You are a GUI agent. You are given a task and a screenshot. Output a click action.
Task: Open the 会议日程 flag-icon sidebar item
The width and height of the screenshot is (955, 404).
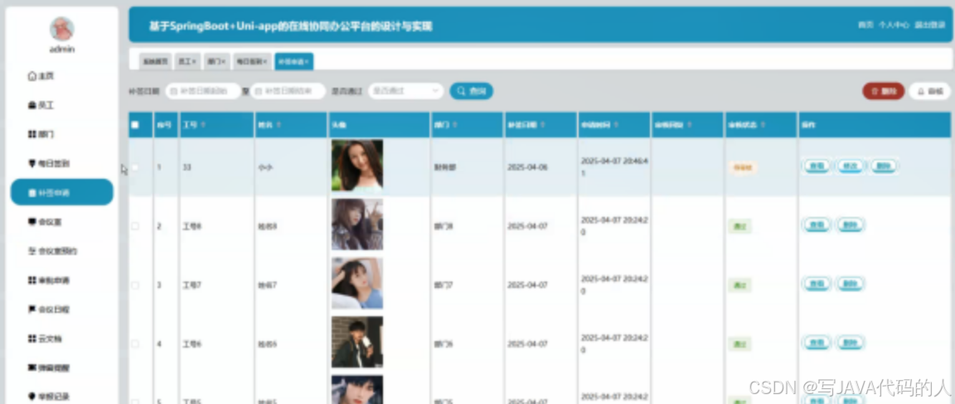49,310
